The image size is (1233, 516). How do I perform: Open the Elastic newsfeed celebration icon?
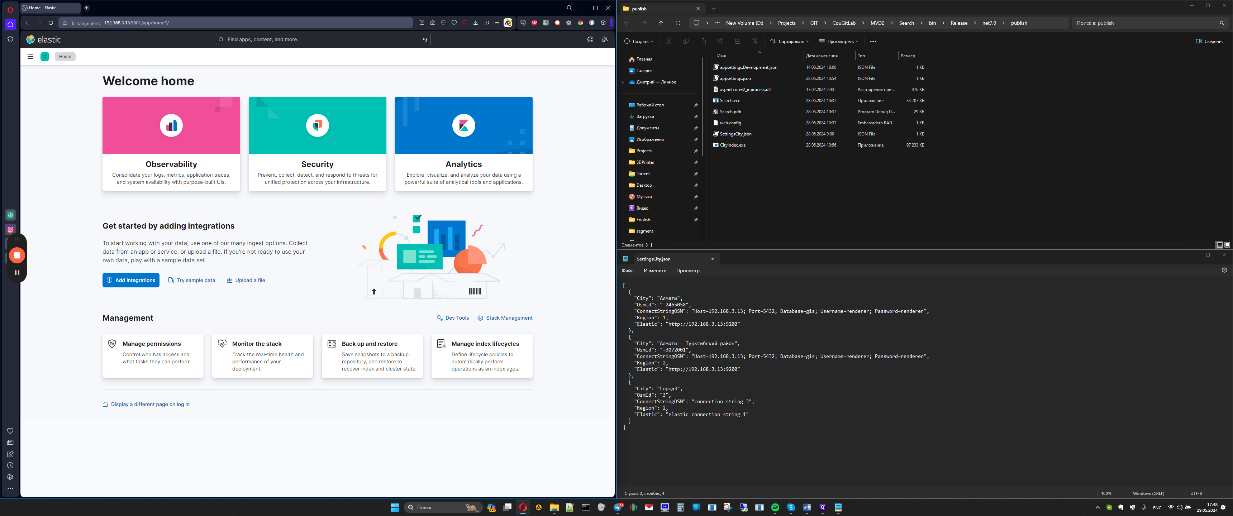pyautogui.click(x=605, y=39)
